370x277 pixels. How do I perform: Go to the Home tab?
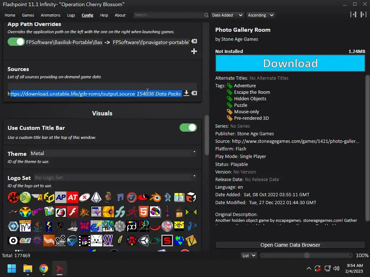(x=10, y=15)
